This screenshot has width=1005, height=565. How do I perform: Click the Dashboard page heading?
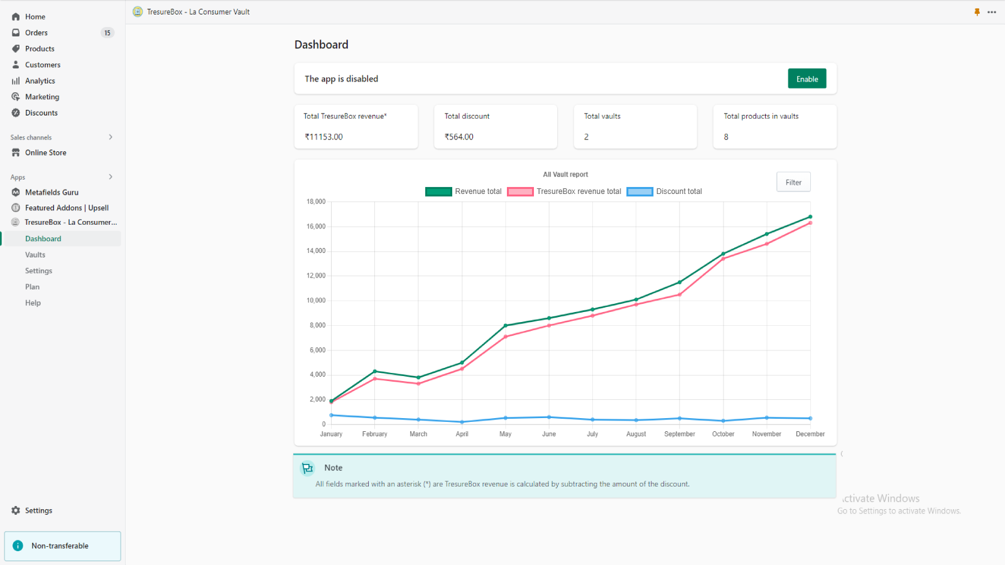click(322, 45)
